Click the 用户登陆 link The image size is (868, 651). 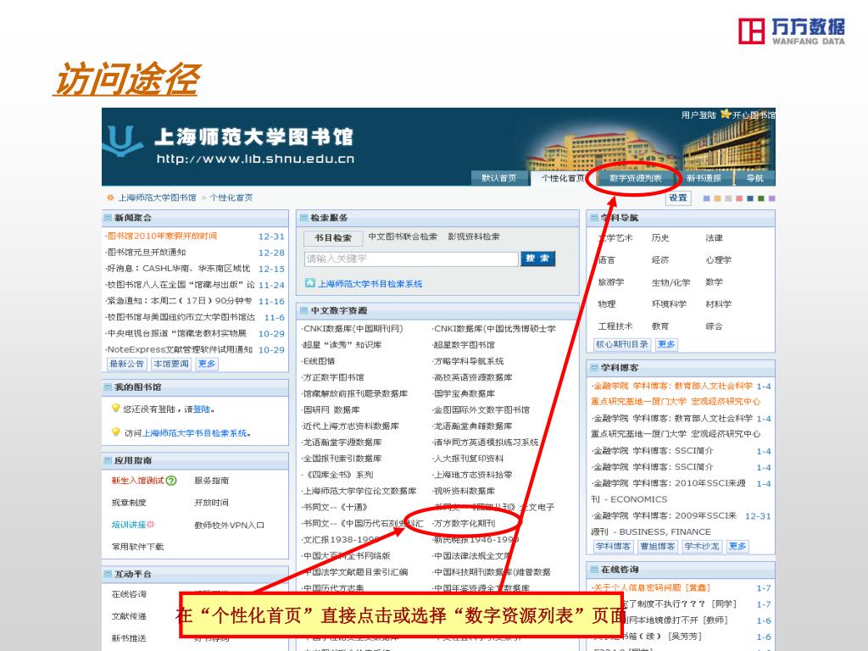coord(698,114)
